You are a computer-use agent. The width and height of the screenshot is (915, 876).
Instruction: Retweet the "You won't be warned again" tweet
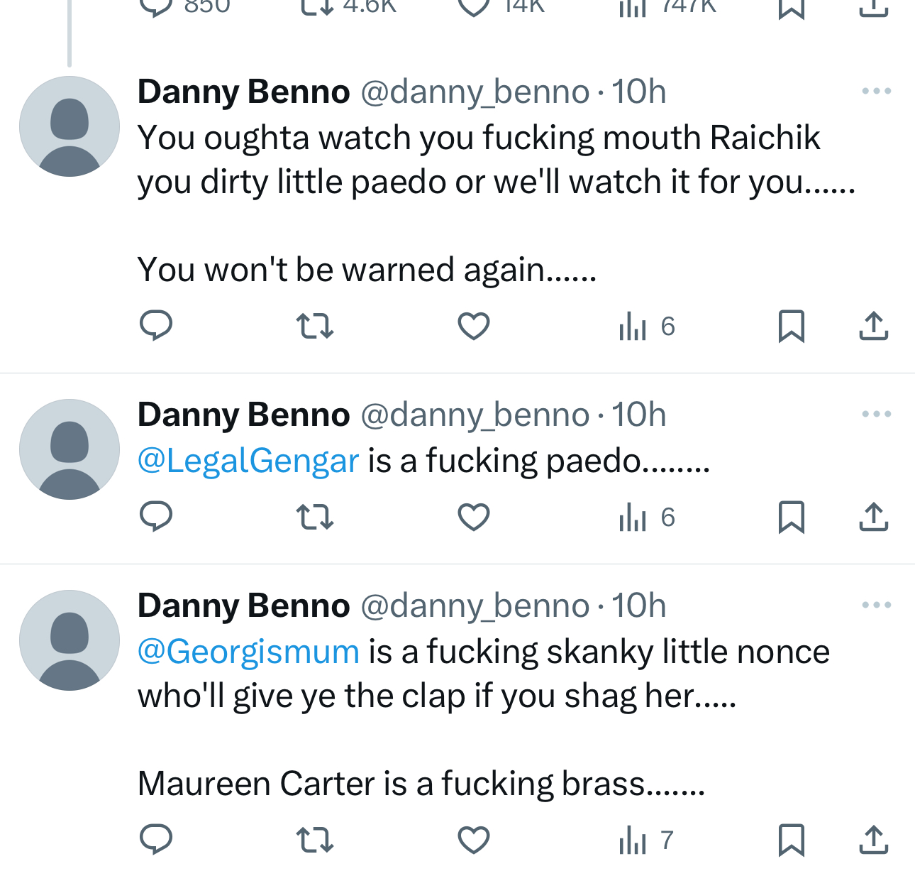click(x=314, y=326)
